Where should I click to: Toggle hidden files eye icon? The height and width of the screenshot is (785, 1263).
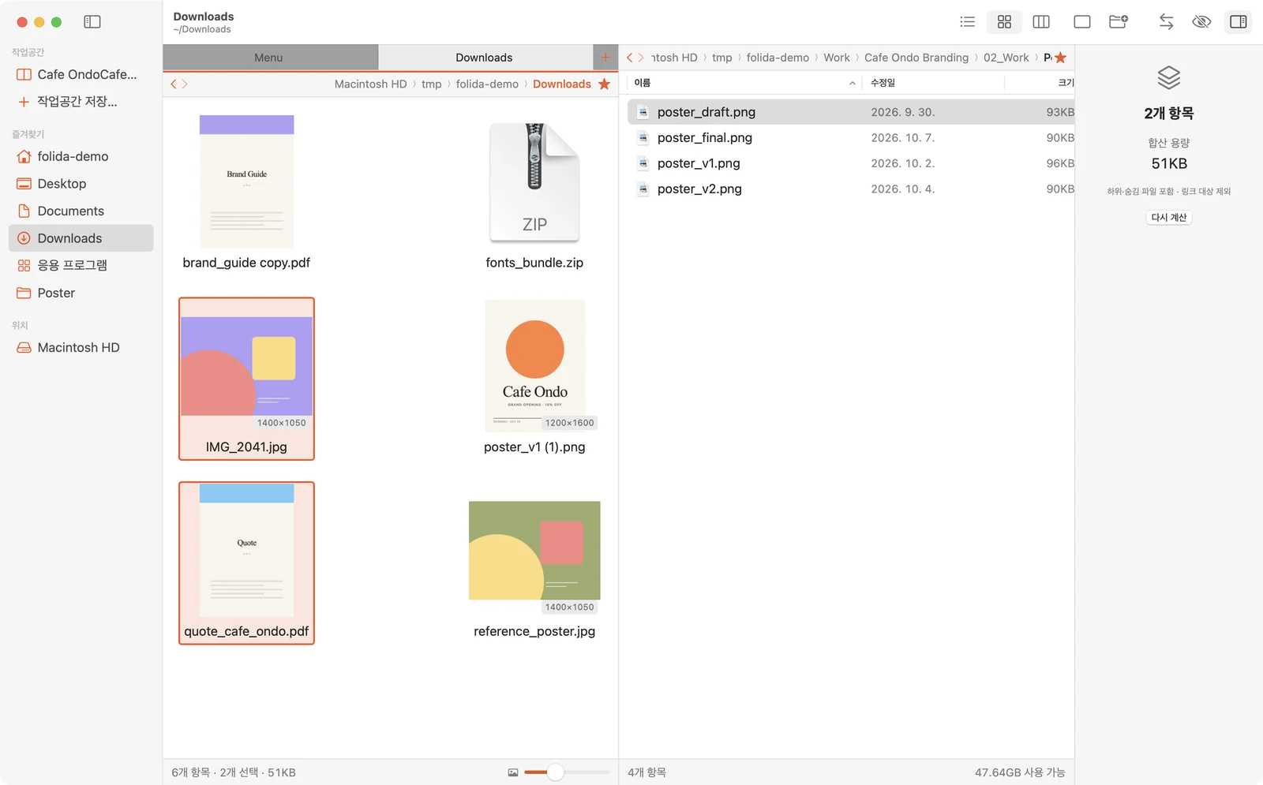tap(1201, 22)
